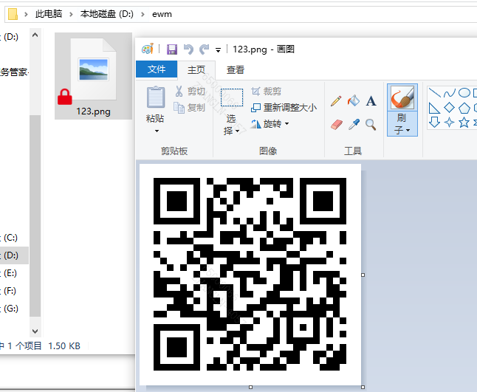477x392 pixels.
Task: Select the Text tool letter A
Action: [371, 100]
